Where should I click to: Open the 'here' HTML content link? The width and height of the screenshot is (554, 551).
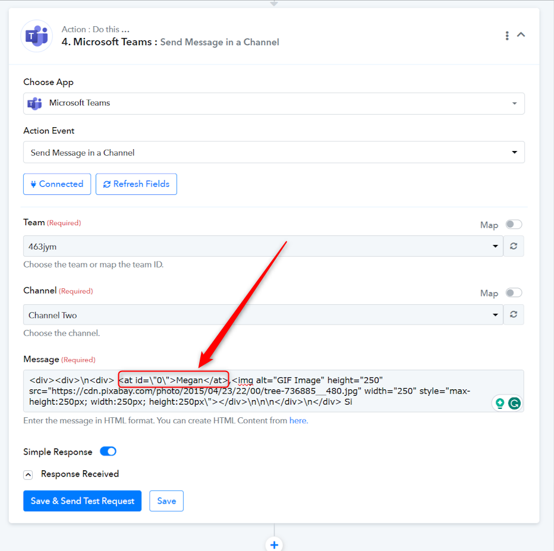pyautogui.click(x=298, y=421)
